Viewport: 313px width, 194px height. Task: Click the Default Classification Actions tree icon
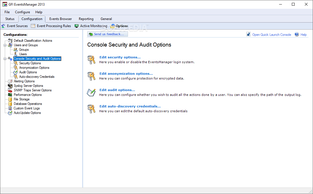pyautogui.click(x=10, y=40)
